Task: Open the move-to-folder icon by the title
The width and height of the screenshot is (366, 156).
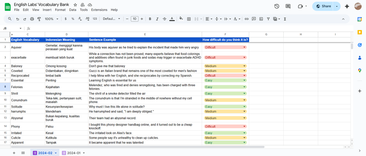Action: [x=83, y=5]
